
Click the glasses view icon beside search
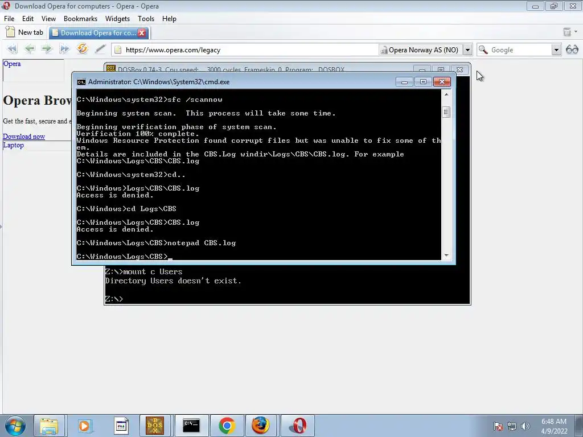pyautogui.click(x=572, y=50)
